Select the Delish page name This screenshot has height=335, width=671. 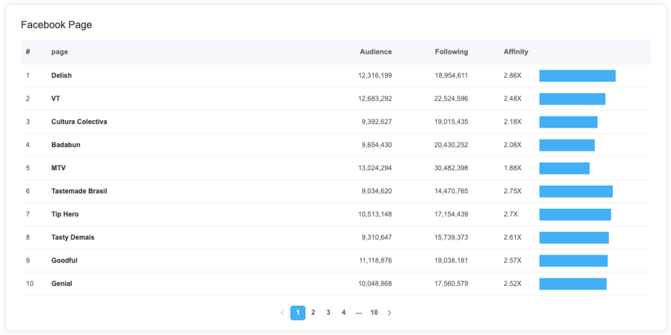(62, 75)
